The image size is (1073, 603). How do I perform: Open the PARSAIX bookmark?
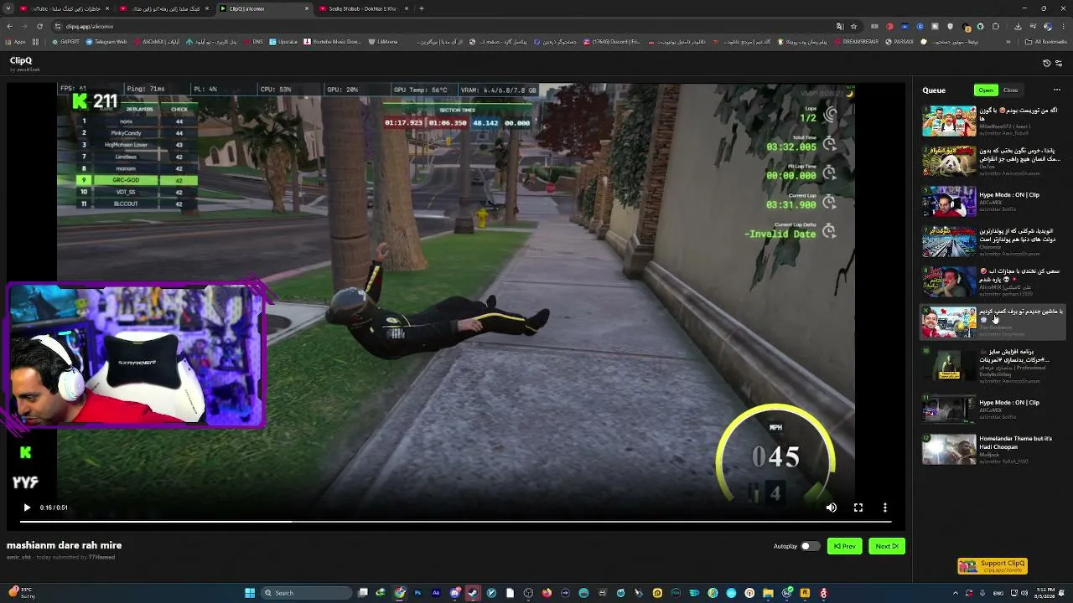click(x=899, y=41)
